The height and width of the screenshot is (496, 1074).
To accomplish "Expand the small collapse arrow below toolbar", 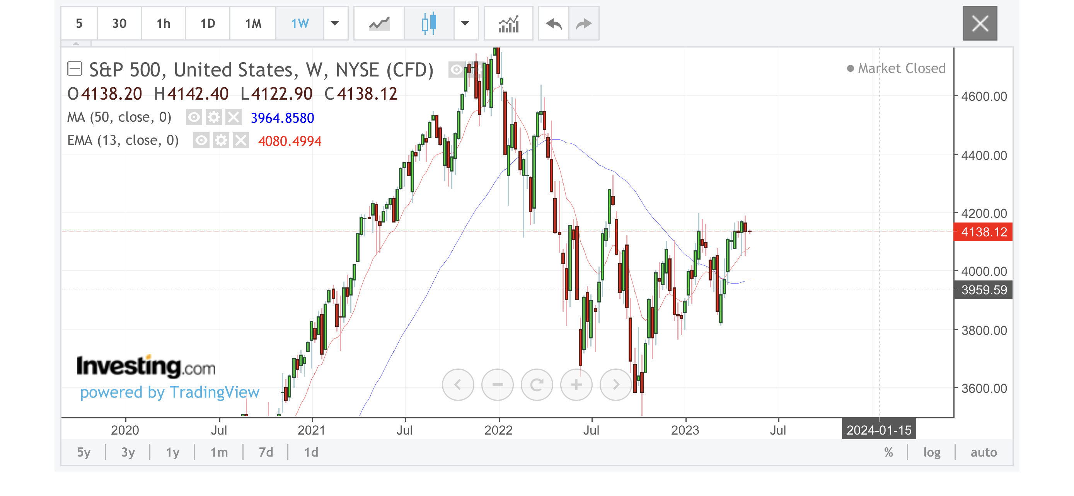I will pyautogui.click(x=76, y=43).
